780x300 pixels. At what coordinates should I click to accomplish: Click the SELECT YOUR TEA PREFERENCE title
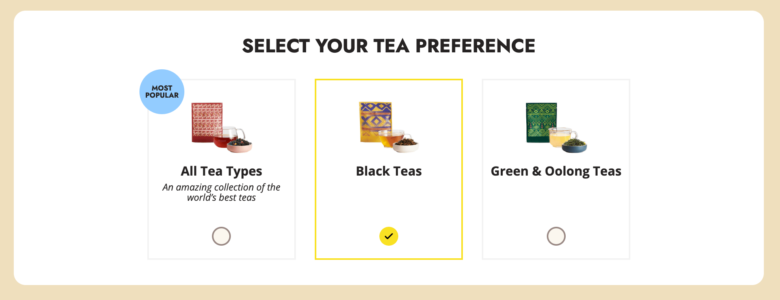[389, 46]
